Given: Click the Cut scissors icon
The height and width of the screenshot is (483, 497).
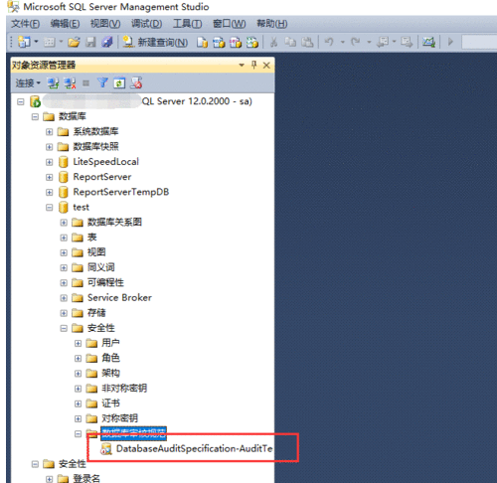Looking at the screenshot, I should click(x=273, y=42).
